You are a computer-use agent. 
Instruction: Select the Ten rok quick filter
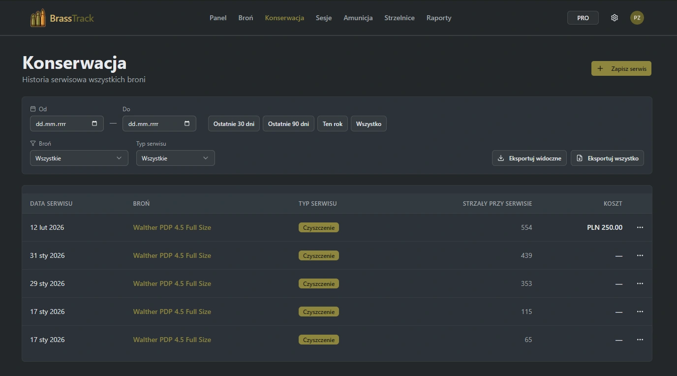[332, 124]
